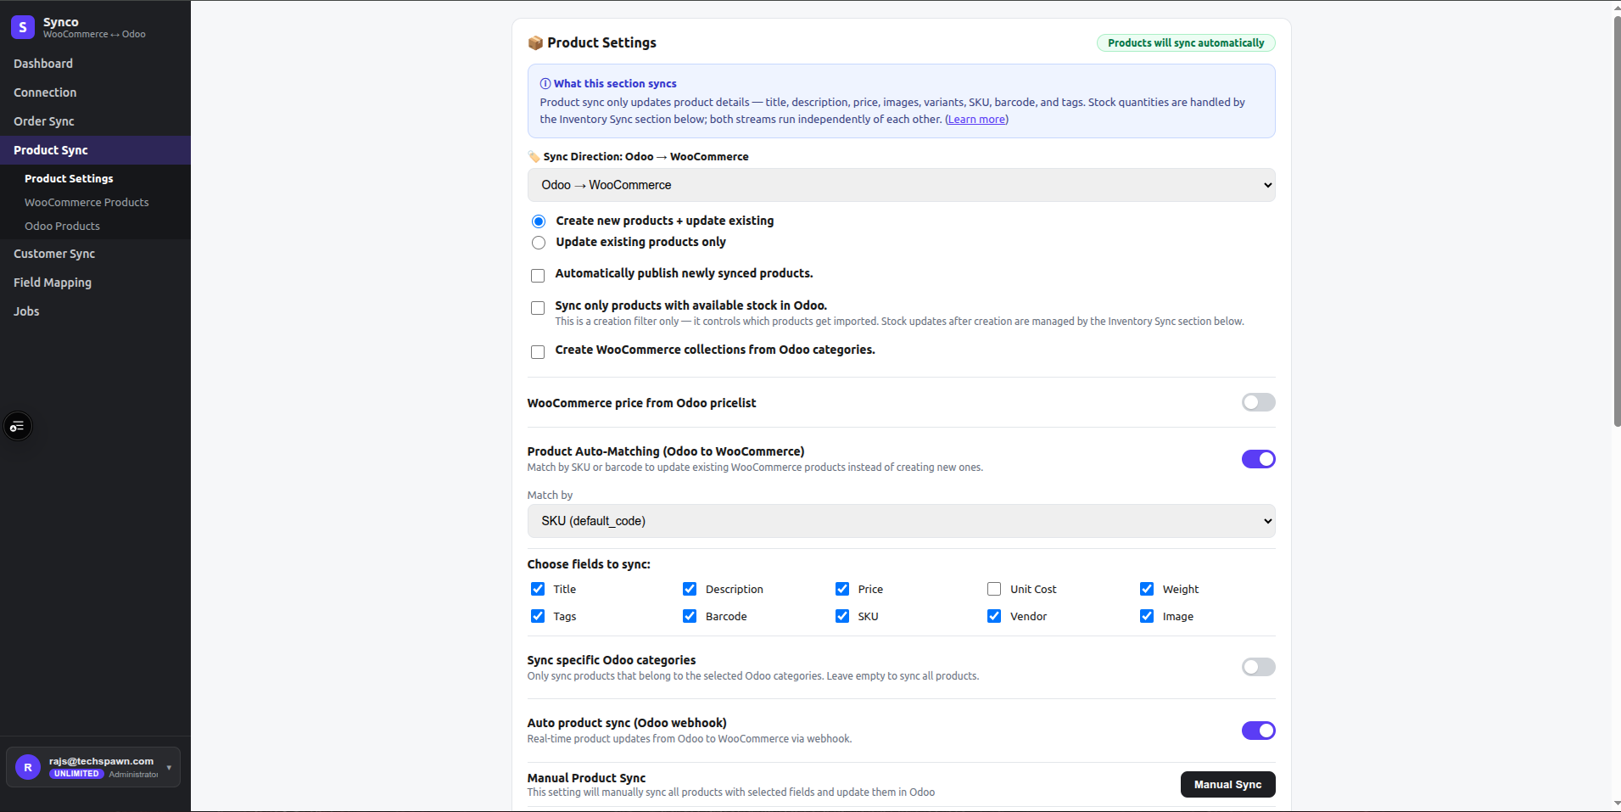
Task: Open the Sync Direction dropdown
Action: tap(901, 185)
